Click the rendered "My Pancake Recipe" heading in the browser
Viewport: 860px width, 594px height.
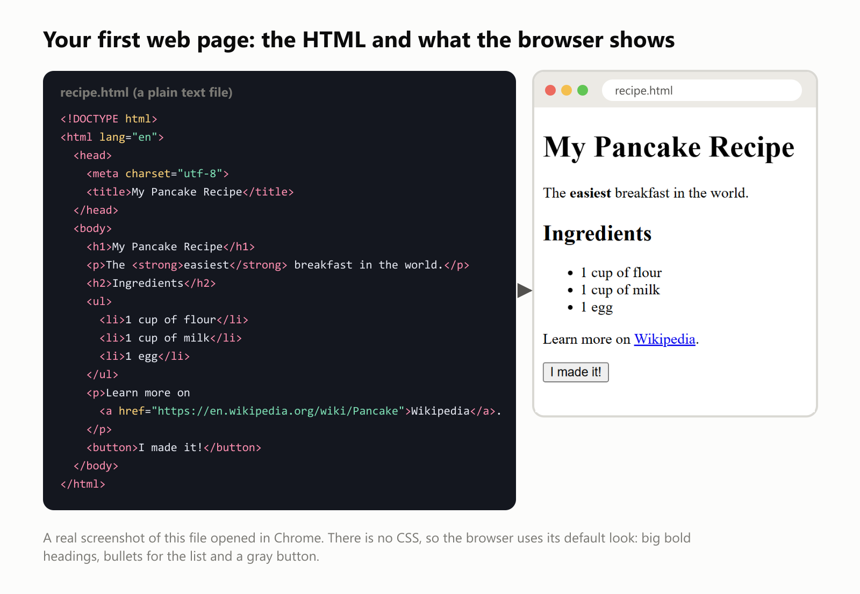[x=669, y=147]
